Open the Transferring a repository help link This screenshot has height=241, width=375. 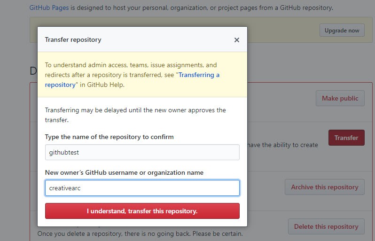pos(199,75)
